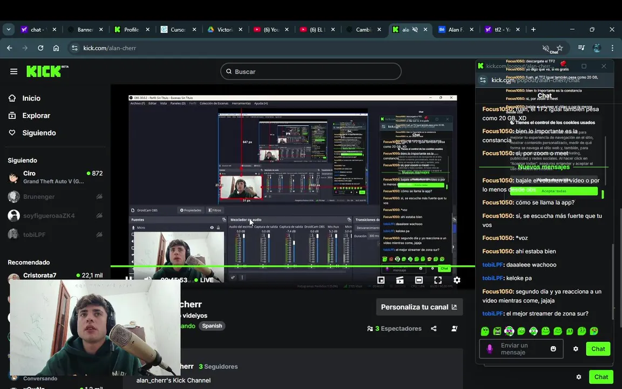Open the clip creation icon in player
622x389 pixels.
[x=400, y=280]
